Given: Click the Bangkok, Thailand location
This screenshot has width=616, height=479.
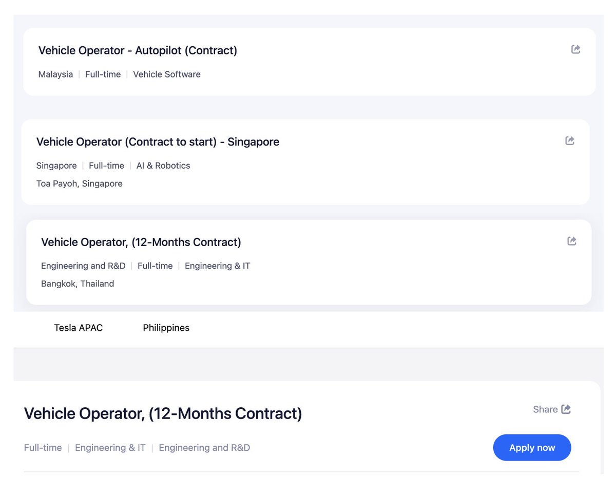Looking at the screenshot, I should pyautogui.click(x=78, y=284).
